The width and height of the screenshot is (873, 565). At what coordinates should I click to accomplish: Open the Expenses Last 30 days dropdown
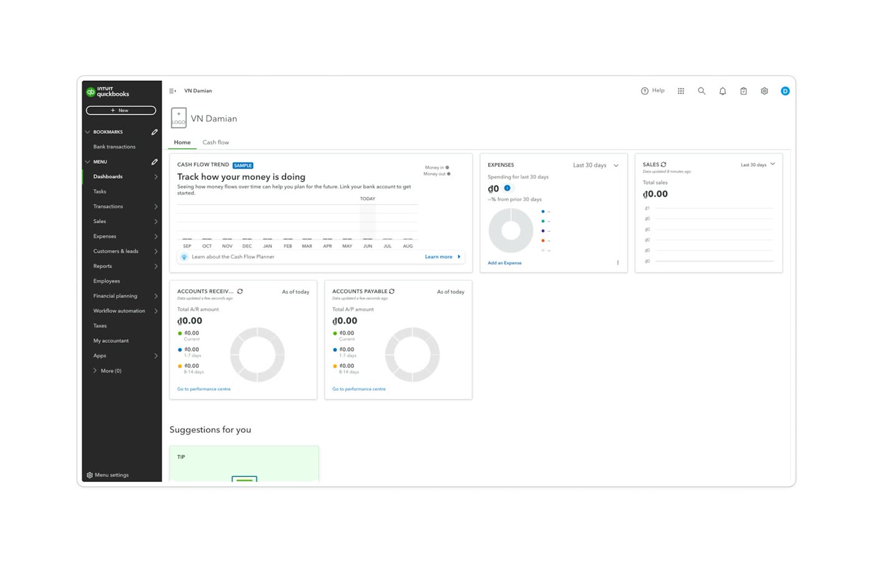click(596, 165)
